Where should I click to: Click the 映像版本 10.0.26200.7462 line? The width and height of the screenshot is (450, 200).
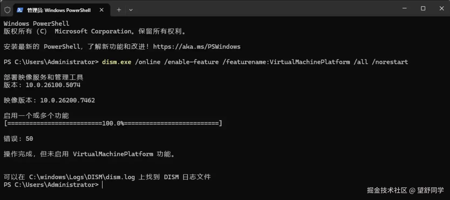pos(49,100)
